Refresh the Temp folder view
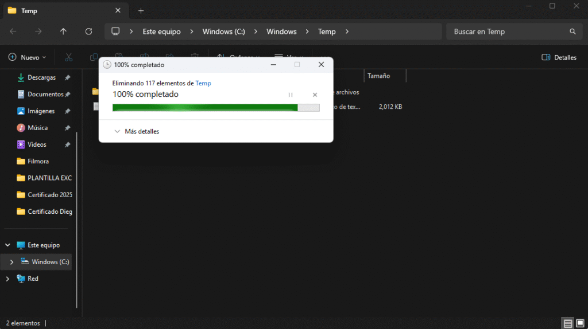588x329 pixels. point(88,32)
